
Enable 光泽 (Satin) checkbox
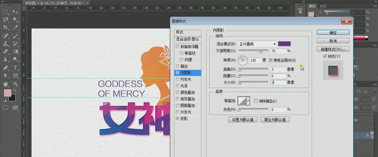click(x=178, y=86)
